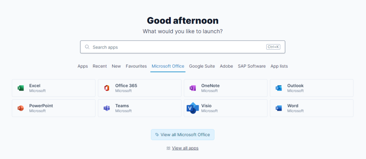The image size is (366, 159).
Task: Launch Visio via its name label
Action: tap(206, 106)
